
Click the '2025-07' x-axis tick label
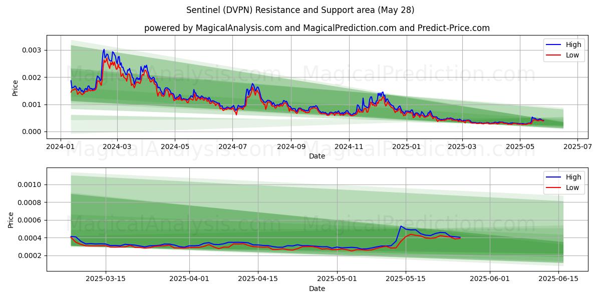pos(577,146)
